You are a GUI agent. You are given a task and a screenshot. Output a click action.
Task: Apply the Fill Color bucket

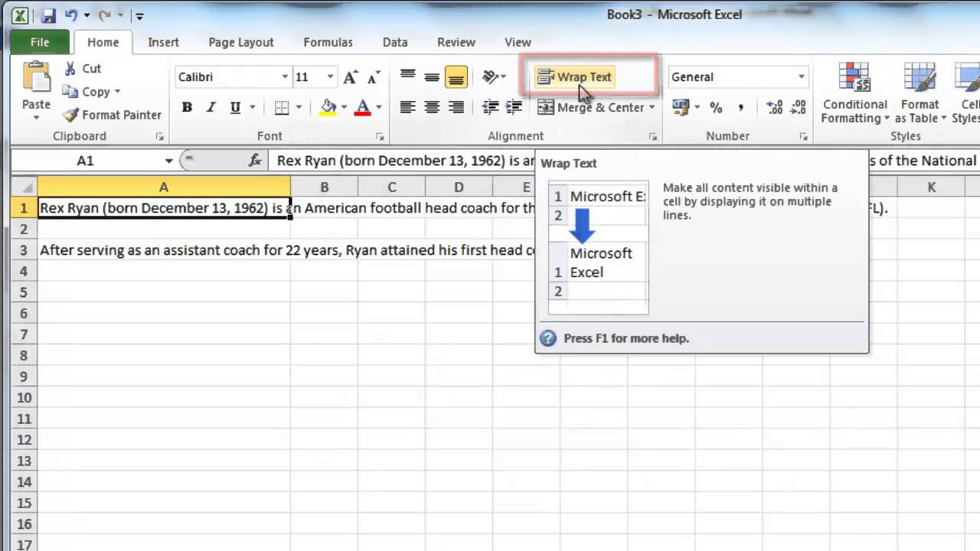328,107
